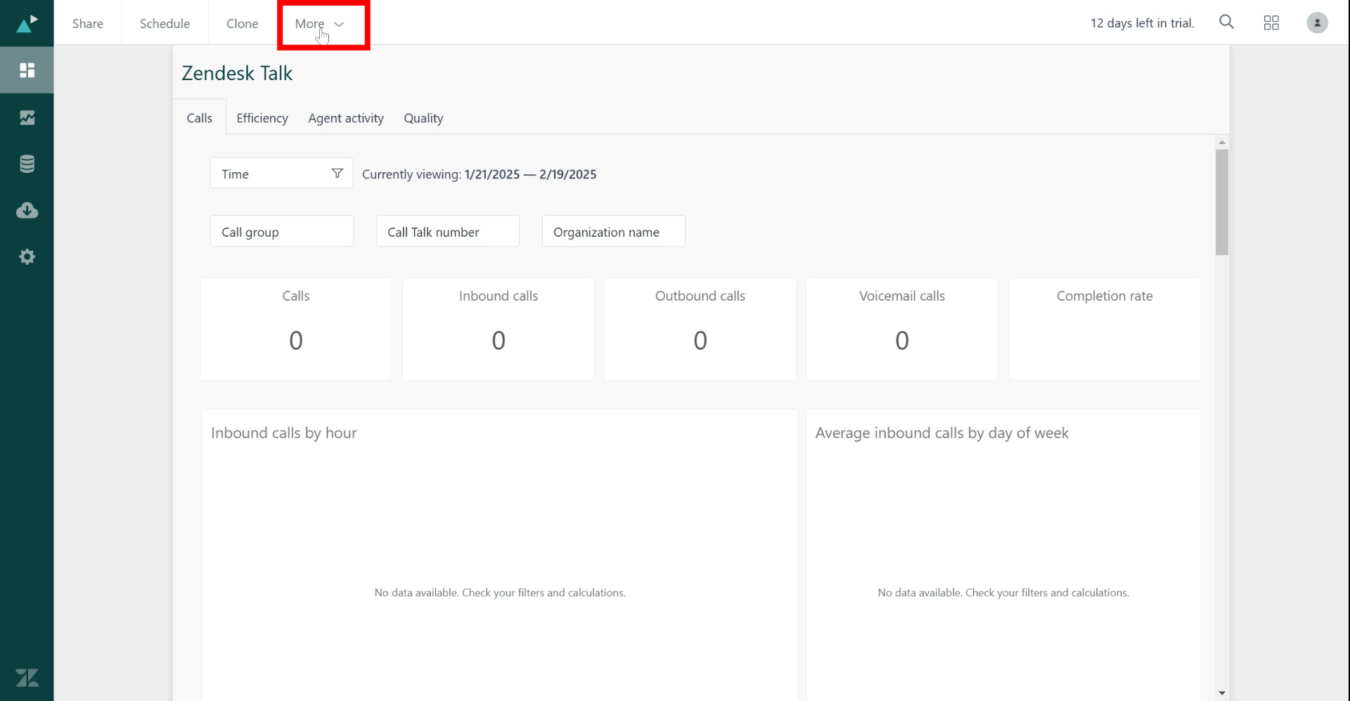Open the settings gear icon in sidebar

point(27,257)
